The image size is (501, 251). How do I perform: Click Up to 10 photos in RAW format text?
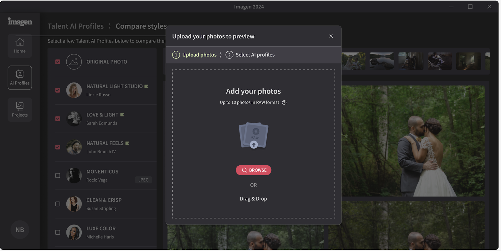coord(249,102)
